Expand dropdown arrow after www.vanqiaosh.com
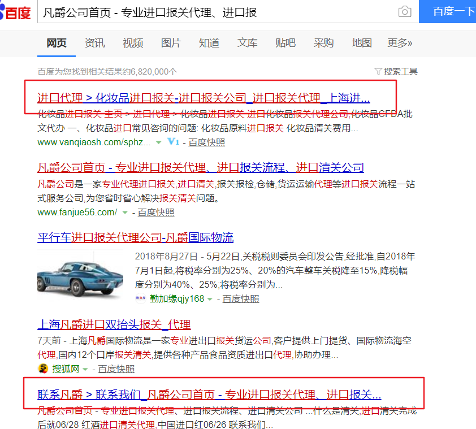Viewport: 476px width, 429px height. click(158, 142)
